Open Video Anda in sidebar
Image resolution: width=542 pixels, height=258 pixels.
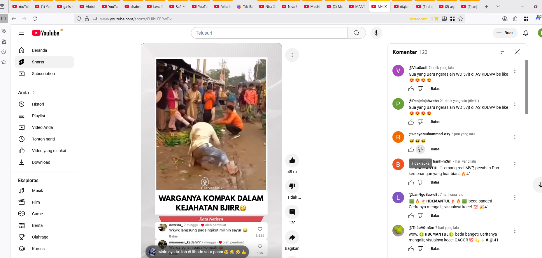(44, 127)
